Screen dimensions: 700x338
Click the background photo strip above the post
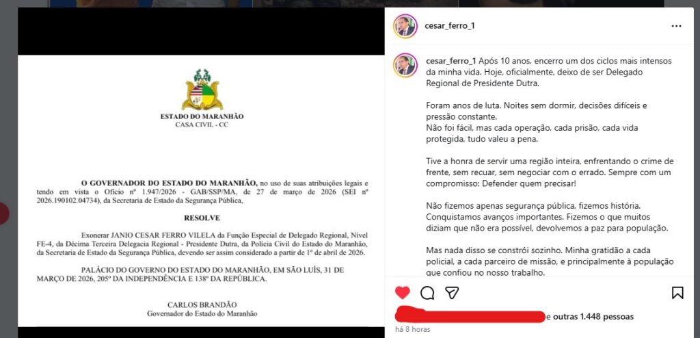click(356, 3)
